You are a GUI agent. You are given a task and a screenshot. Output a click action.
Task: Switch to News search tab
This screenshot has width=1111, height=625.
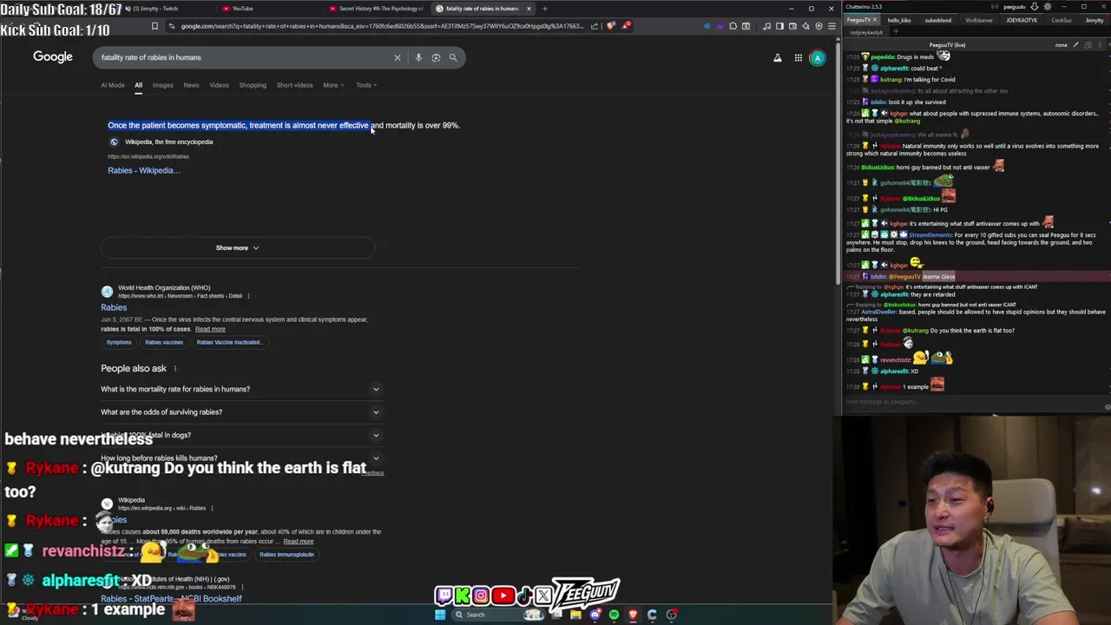coord(191,85)
